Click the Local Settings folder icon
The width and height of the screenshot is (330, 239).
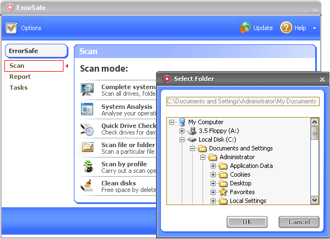pos(223,201)
